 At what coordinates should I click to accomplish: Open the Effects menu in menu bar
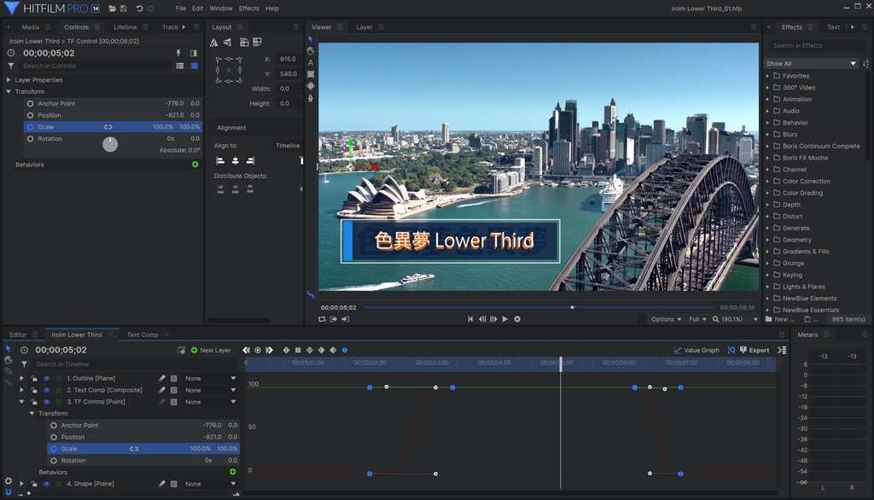[248, 9]
